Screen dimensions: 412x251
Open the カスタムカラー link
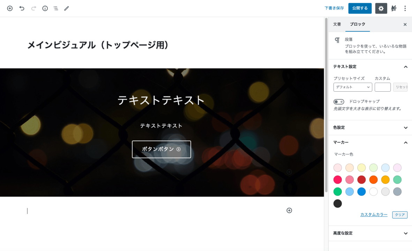pyautogui.click(x=374, y=214)
